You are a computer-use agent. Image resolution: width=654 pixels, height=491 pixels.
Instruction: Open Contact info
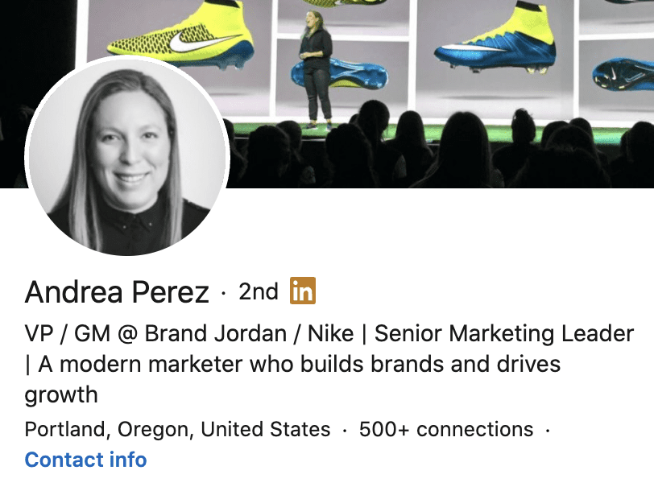(x=85, y=460)
